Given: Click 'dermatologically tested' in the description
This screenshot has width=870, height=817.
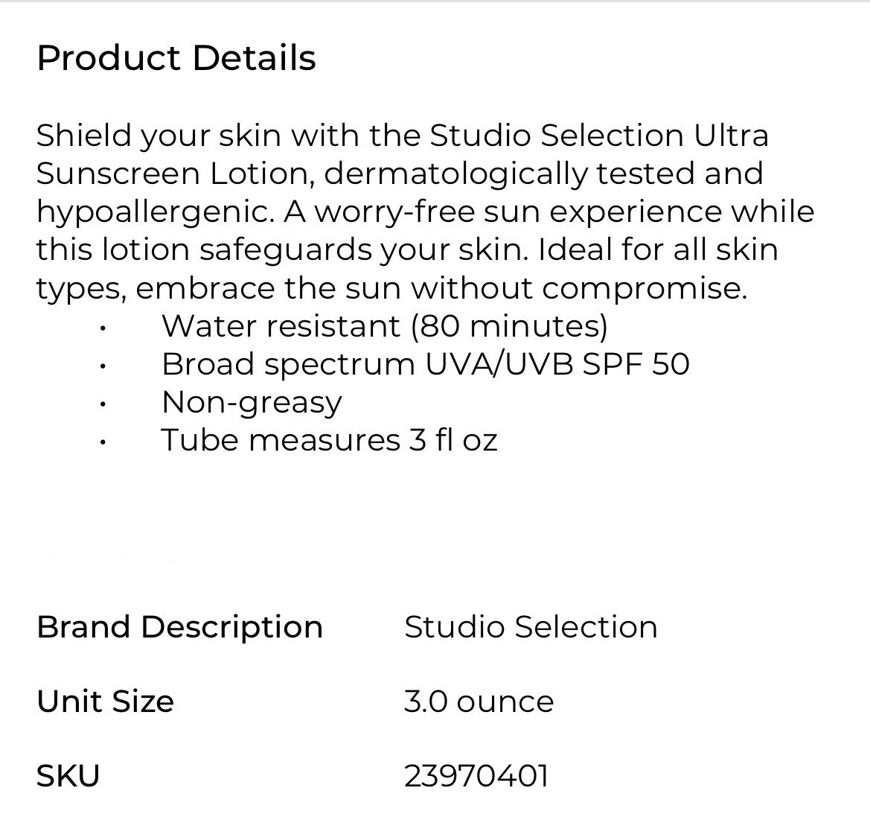Looking at the screenshot, I should point(509,174).
